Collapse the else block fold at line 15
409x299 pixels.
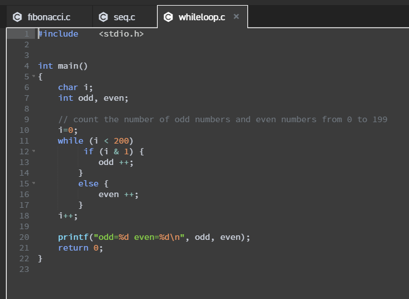click(x=34, y=183)
